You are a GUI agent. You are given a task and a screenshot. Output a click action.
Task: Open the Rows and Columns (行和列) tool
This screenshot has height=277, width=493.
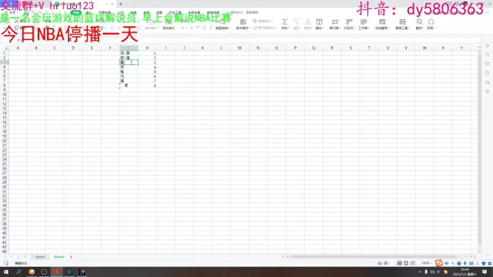click(x=349, y=24)
